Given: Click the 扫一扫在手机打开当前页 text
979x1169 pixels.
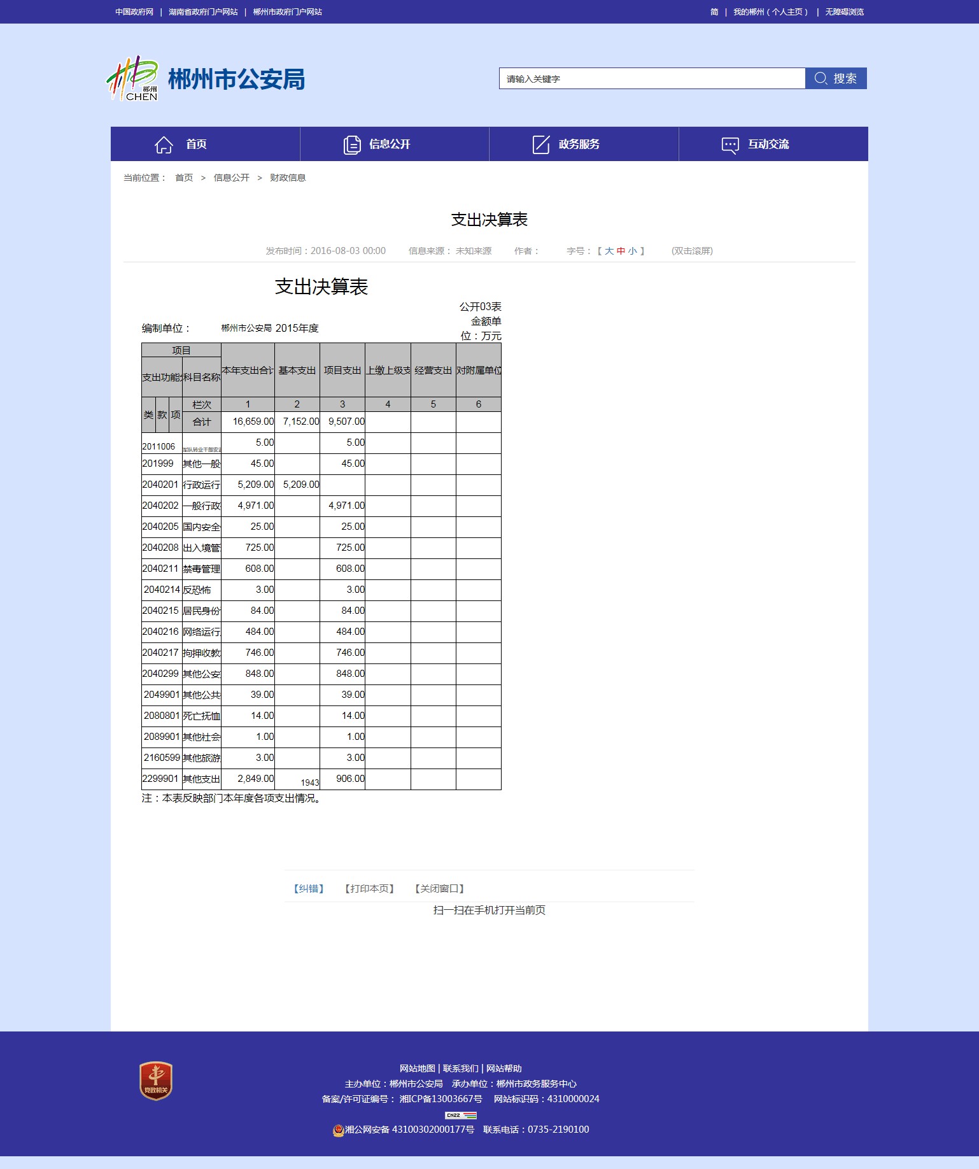Looking at the screenshot, I should click(489, 910).
